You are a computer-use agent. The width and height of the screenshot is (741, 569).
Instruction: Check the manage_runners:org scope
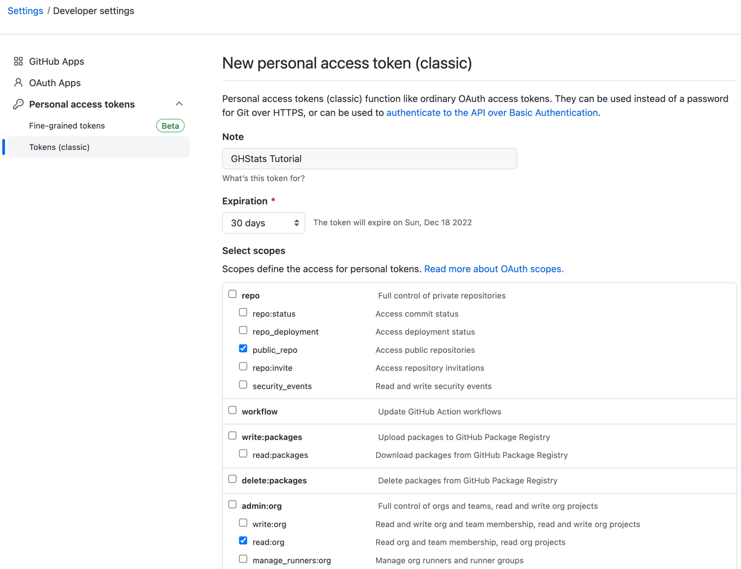(x=243, y=558)
